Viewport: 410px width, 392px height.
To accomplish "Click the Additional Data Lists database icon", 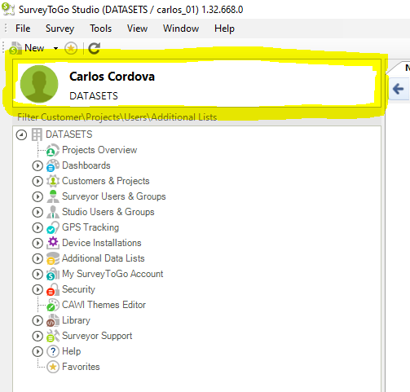I will [x=53, y=258].
